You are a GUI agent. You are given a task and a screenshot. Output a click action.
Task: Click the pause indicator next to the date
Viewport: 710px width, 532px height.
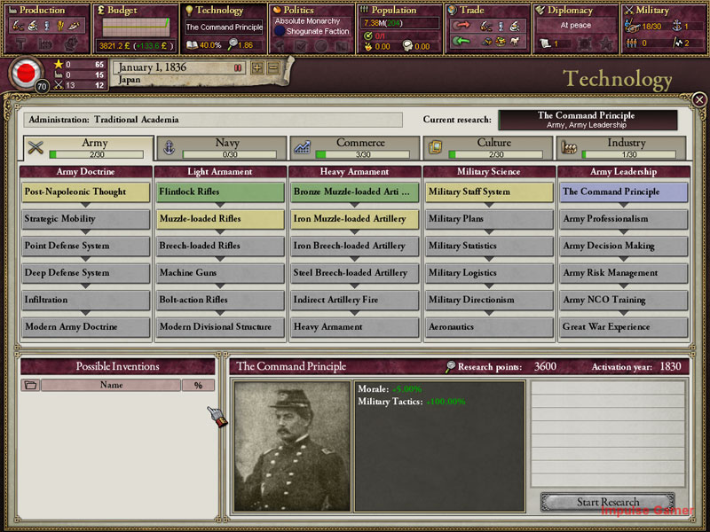coord(237,68)
